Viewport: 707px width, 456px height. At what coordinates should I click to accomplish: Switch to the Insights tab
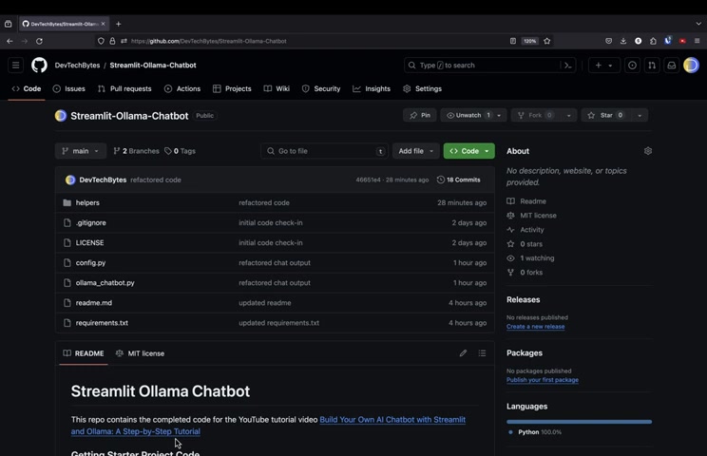click(x=372, y=88)
